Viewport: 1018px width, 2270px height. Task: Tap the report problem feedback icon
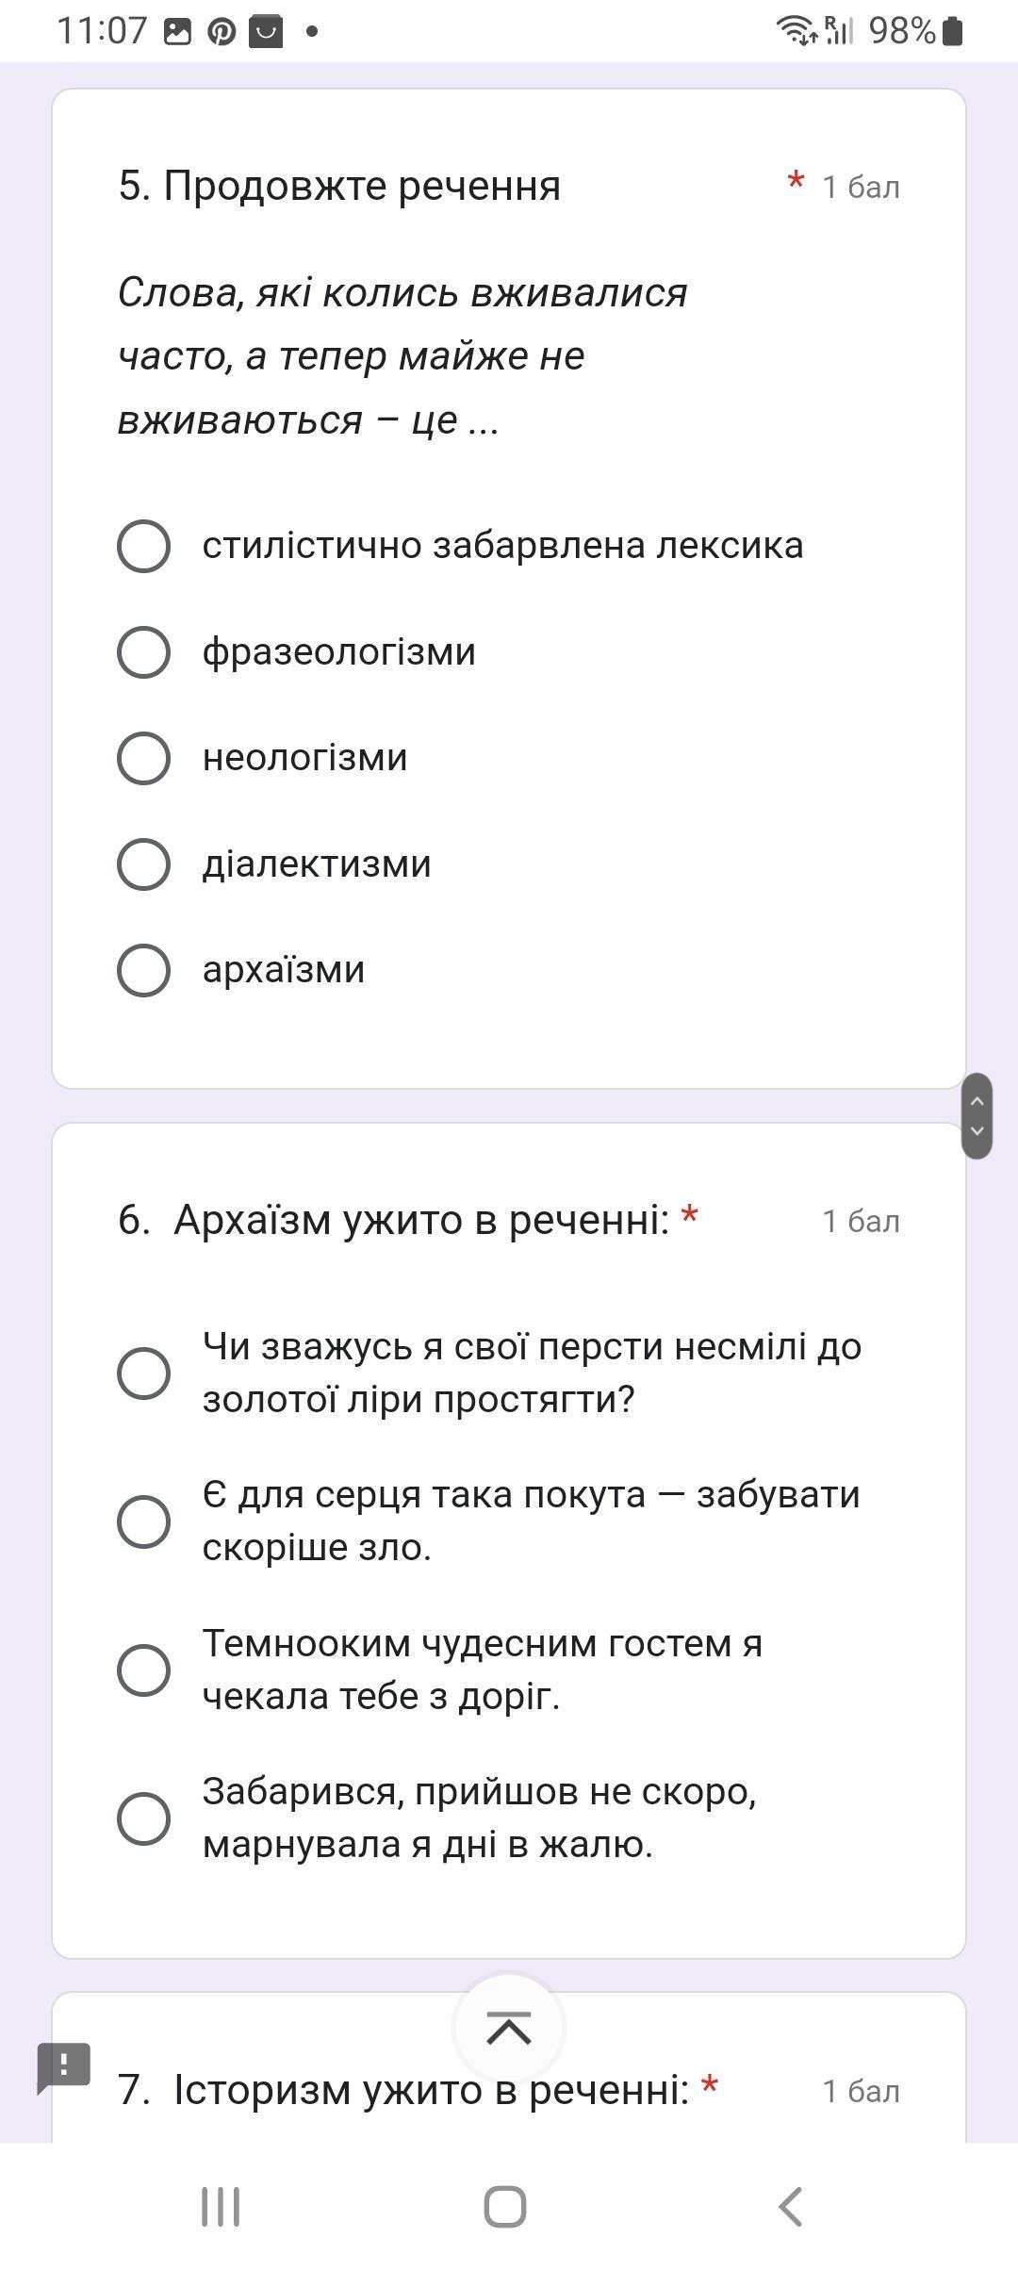[63, 2066]
